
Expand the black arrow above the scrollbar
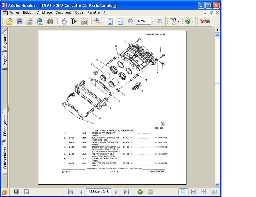(217, 30)
